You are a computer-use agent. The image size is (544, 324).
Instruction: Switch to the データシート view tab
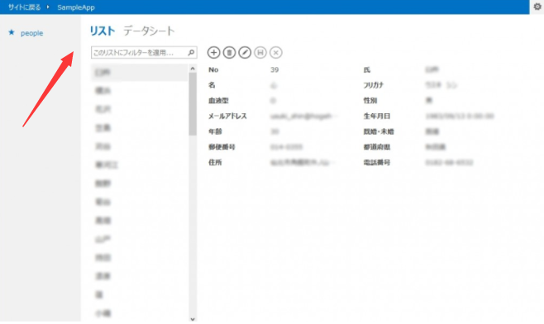point(149,31)
